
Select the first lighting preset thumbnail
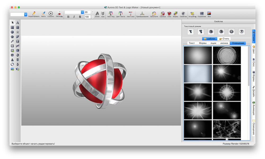[198, 55]
